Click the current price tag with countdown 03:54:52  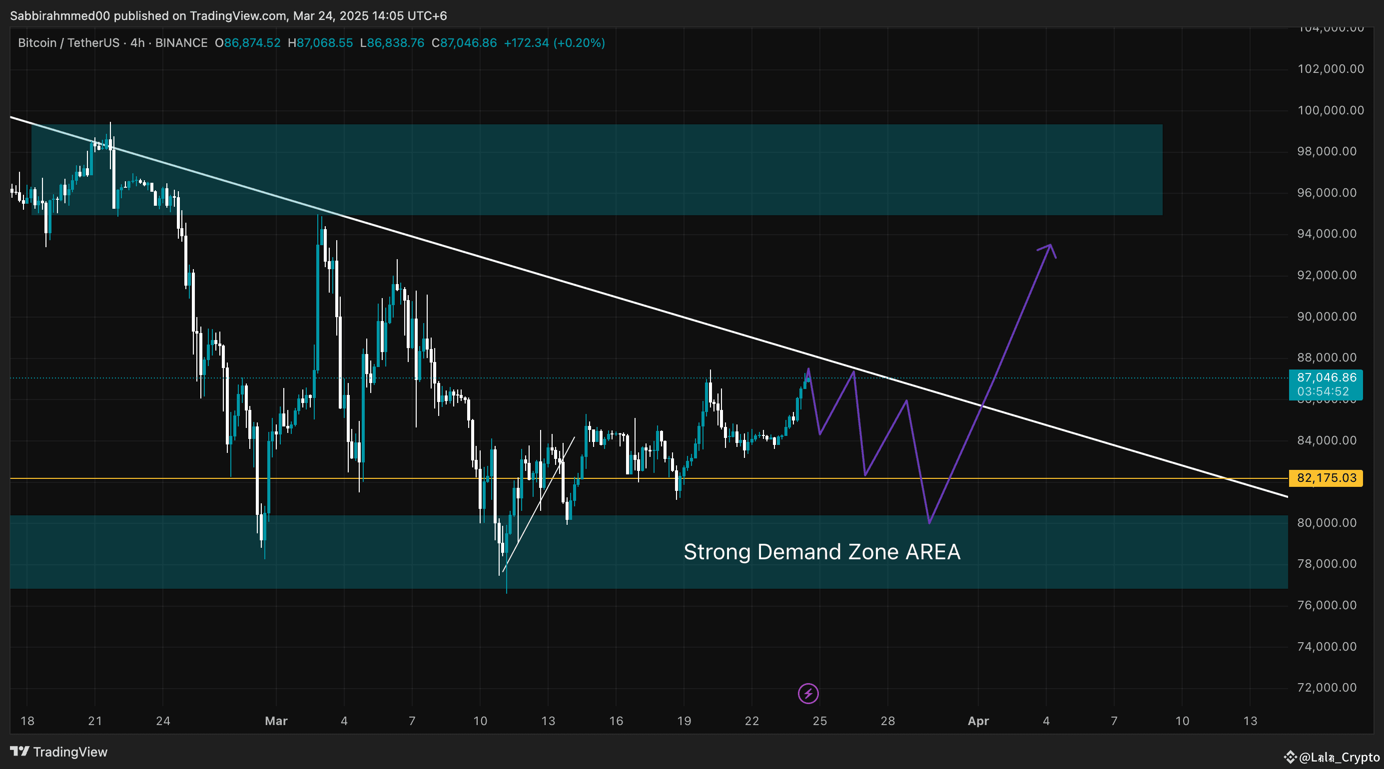click(x=1326, y=384)
